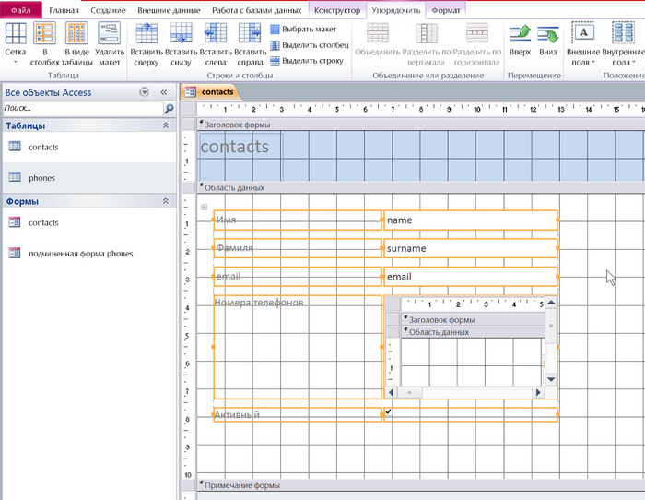The height and width of the screenshot is (500, 645).
Task: Open the Сетка gridlines menu
Action: coord(16,44)
